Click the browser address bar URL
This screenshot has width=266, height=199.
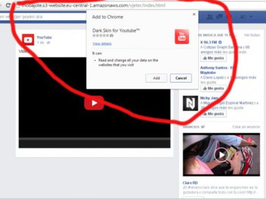pos(93,5)
